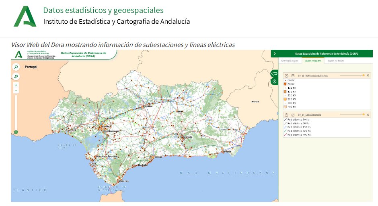The height and width of the screenshot is (206, 378).
Task: Open the Capas de fondo tab
Action: tap(336, 61)
